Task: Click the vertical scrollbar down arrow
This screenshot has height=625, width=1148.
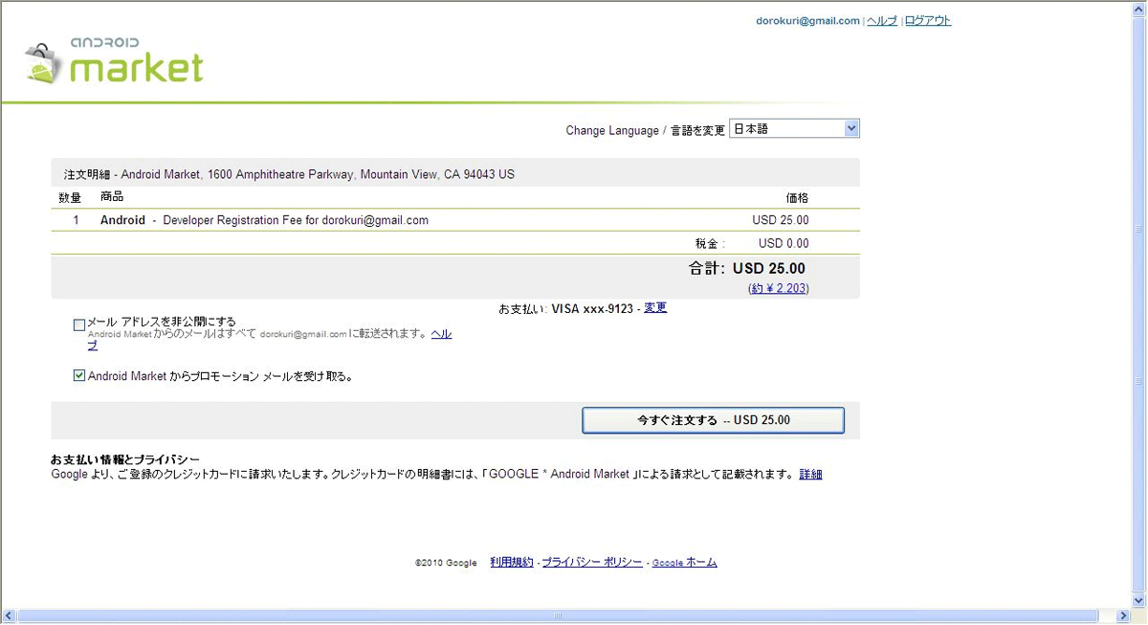Action: click(x=1139, y=600)
